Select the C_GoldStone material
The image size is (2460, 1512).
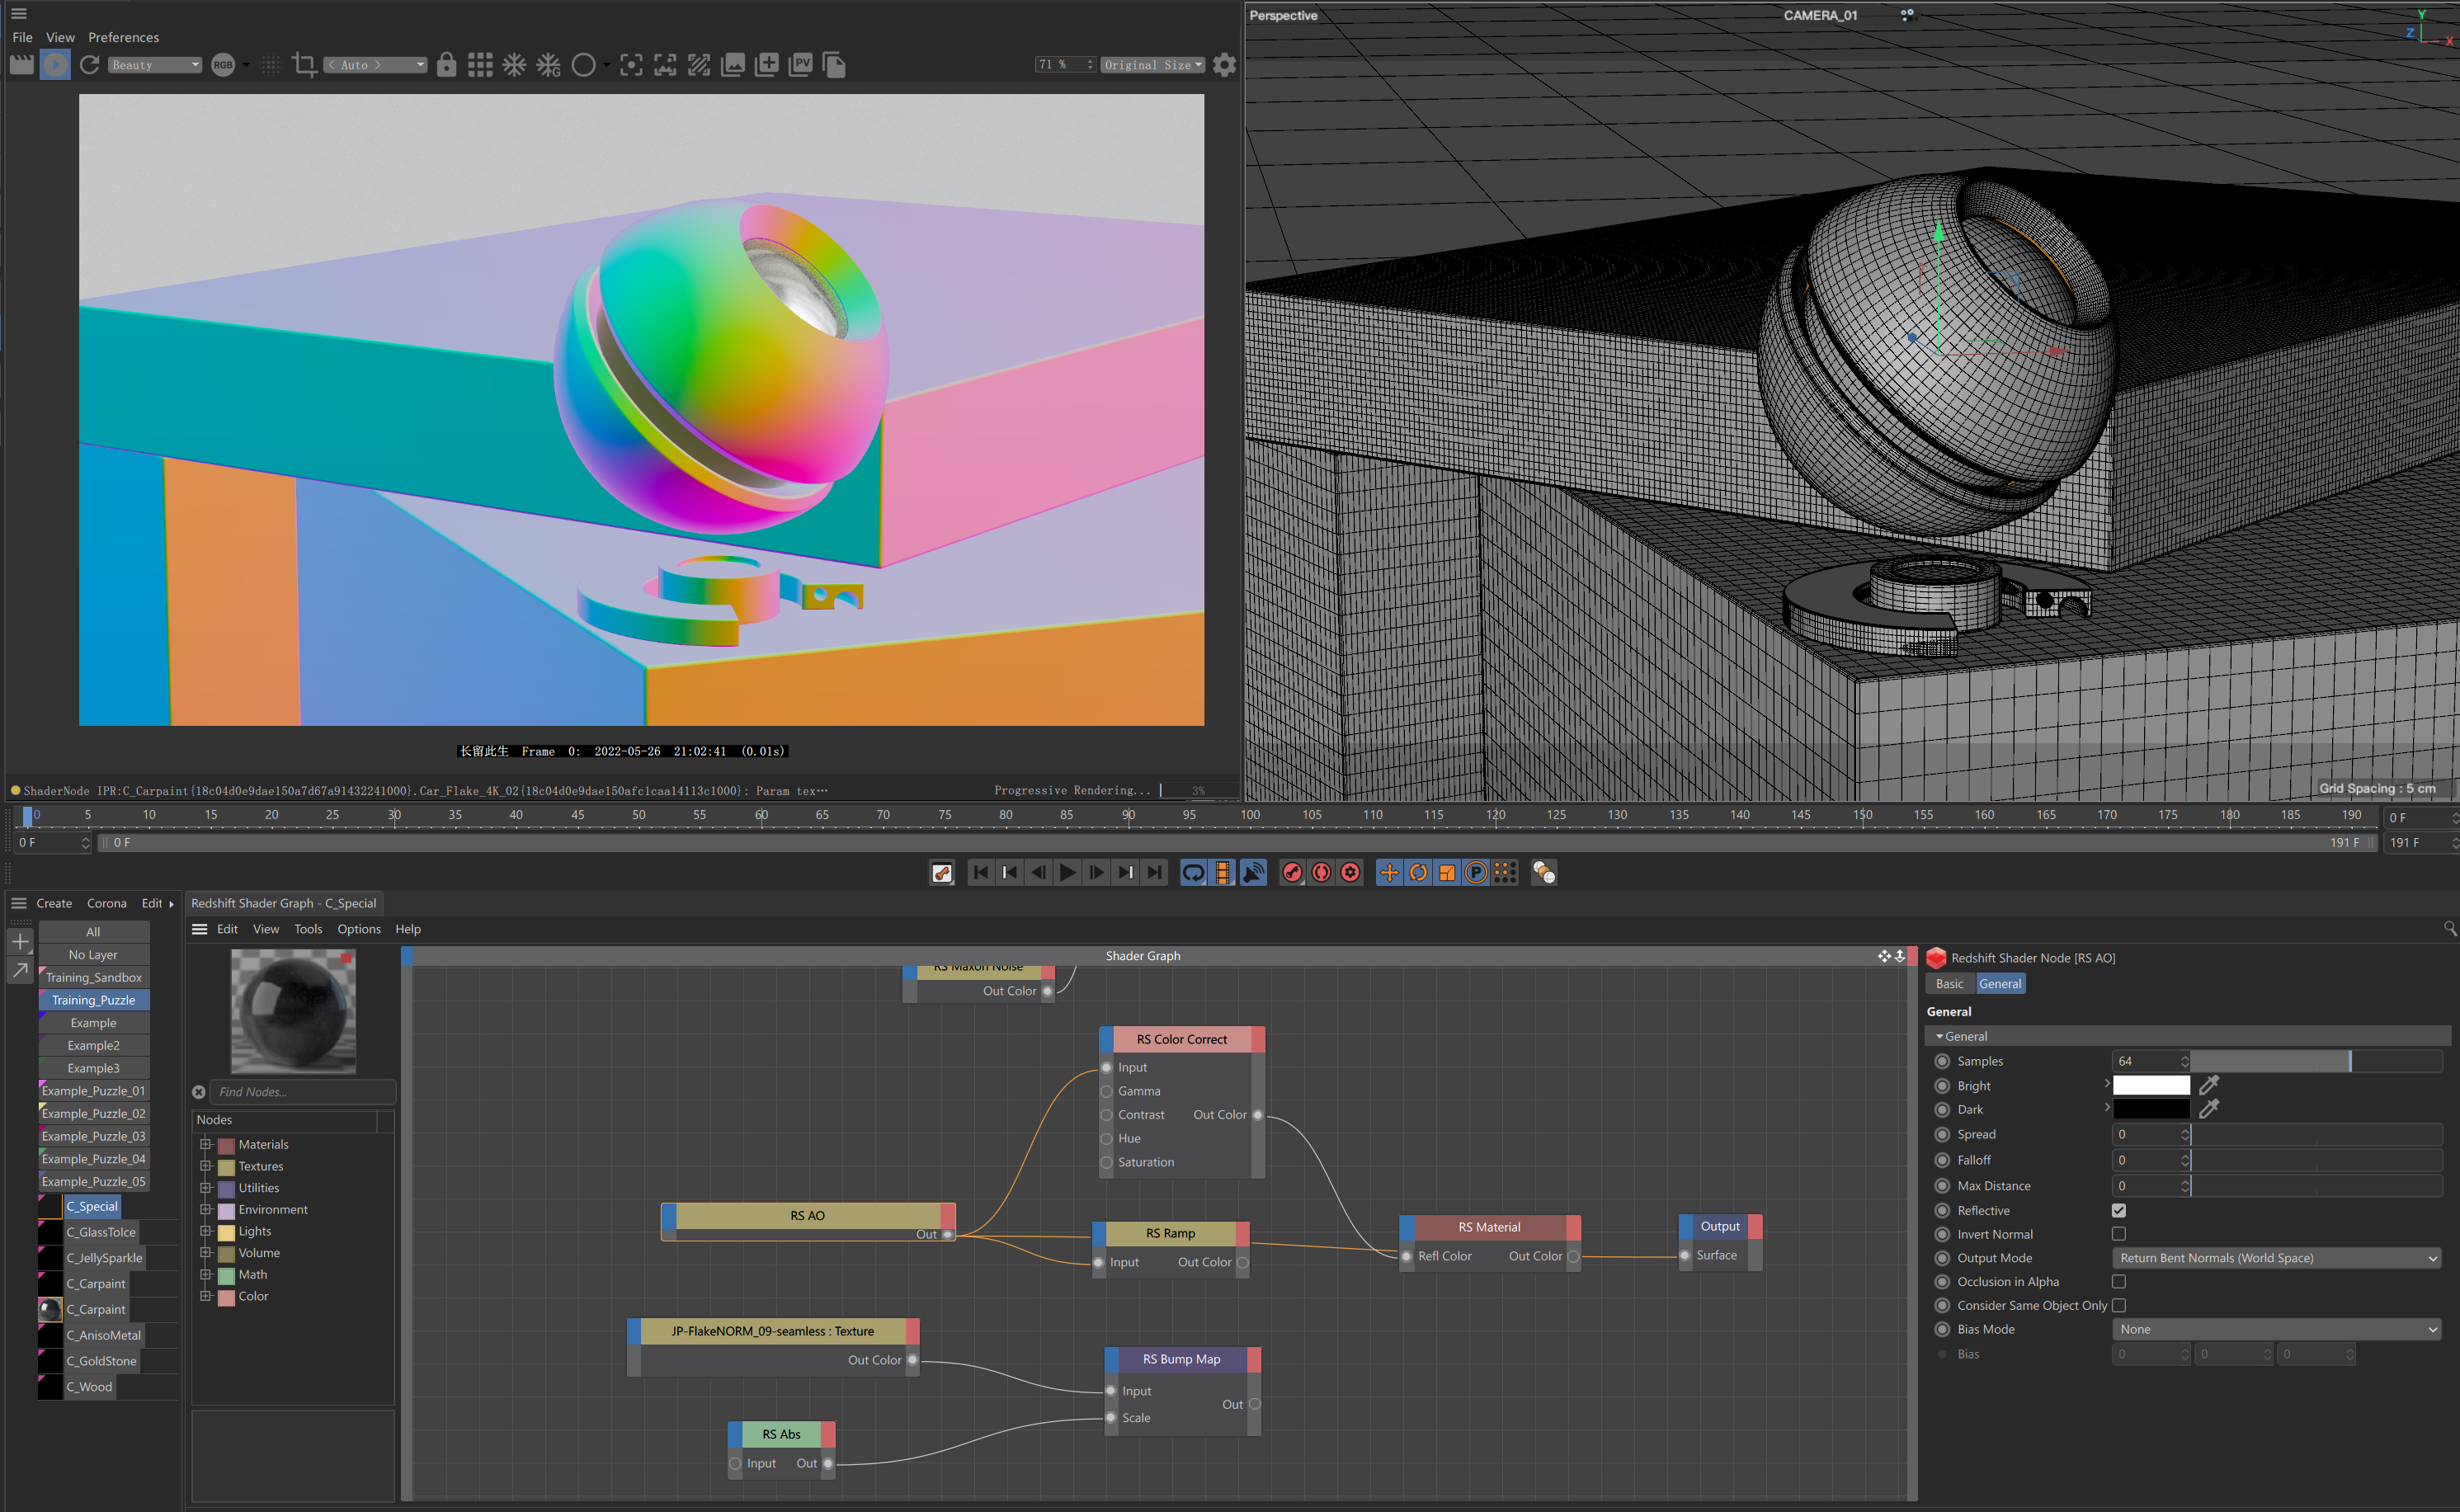click(x=101, y=1361)
